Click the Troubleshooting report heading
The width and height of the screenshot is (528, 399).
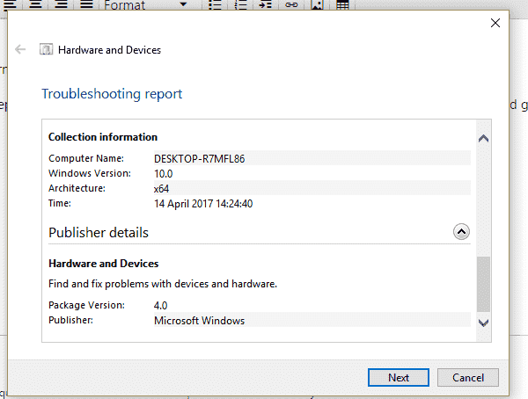112,94
